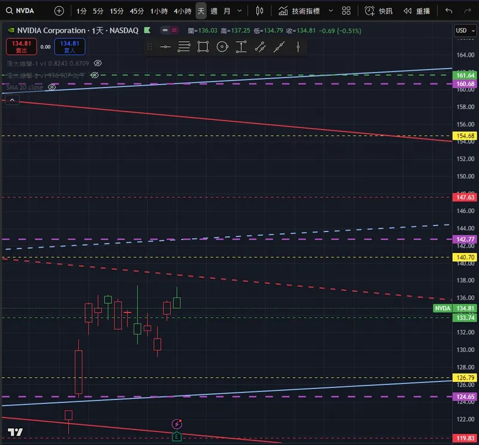Click the NVIDIA logo in the legend
This screenshot has height=445, width=479.
coord(11,31)
